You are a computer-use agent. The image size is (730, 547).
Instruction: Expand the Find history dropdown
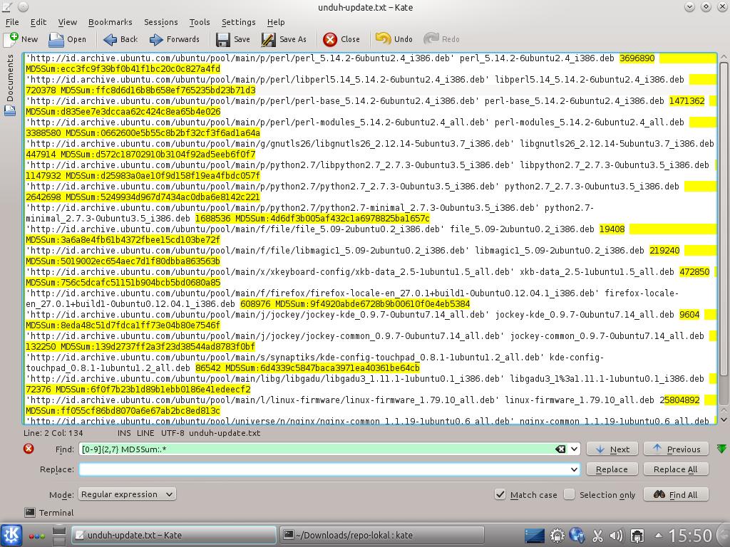574,449
